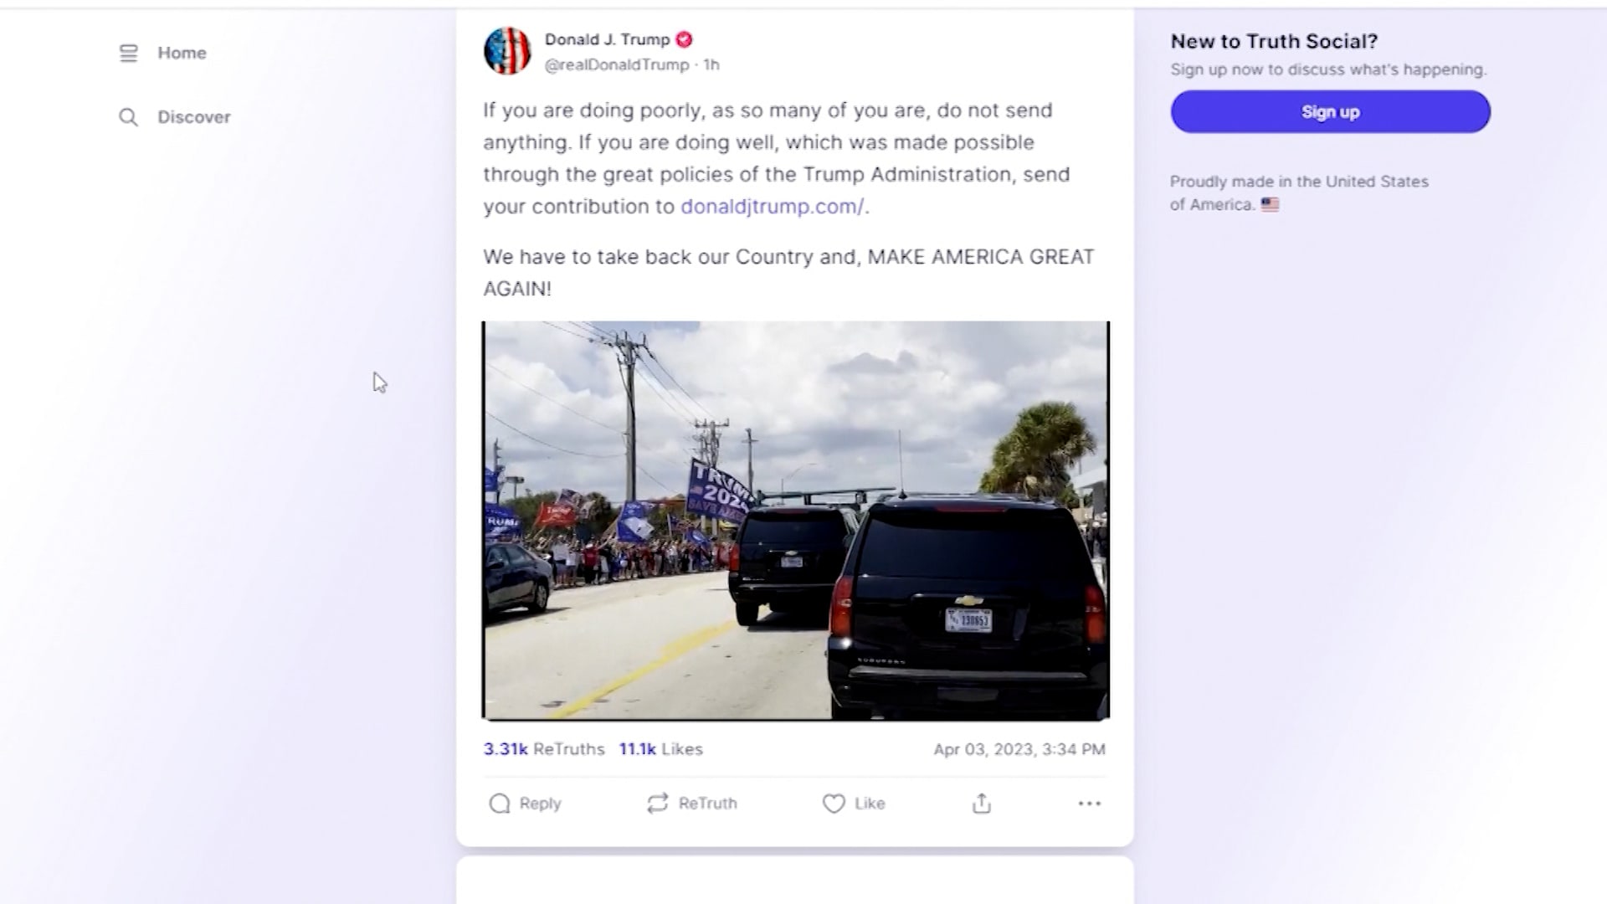1607x904 pixels.
Task: Click the ReTruth arrows icon
Action: click(x=658, y=804)
